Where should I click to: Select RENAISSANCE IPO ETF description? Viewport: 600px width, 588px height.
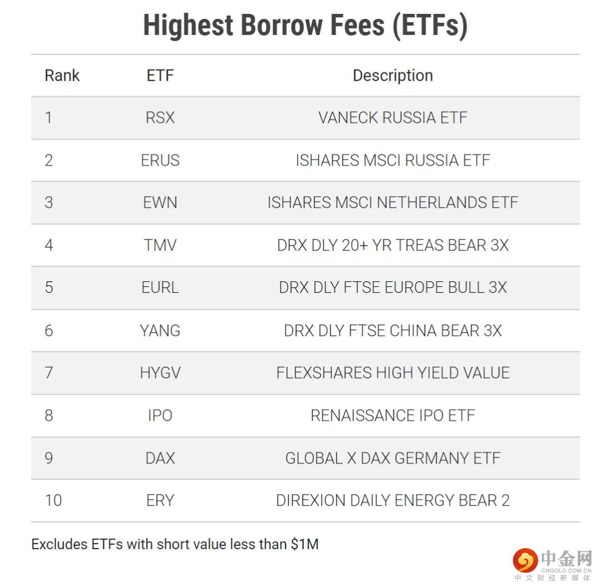[x=393, y=415]
